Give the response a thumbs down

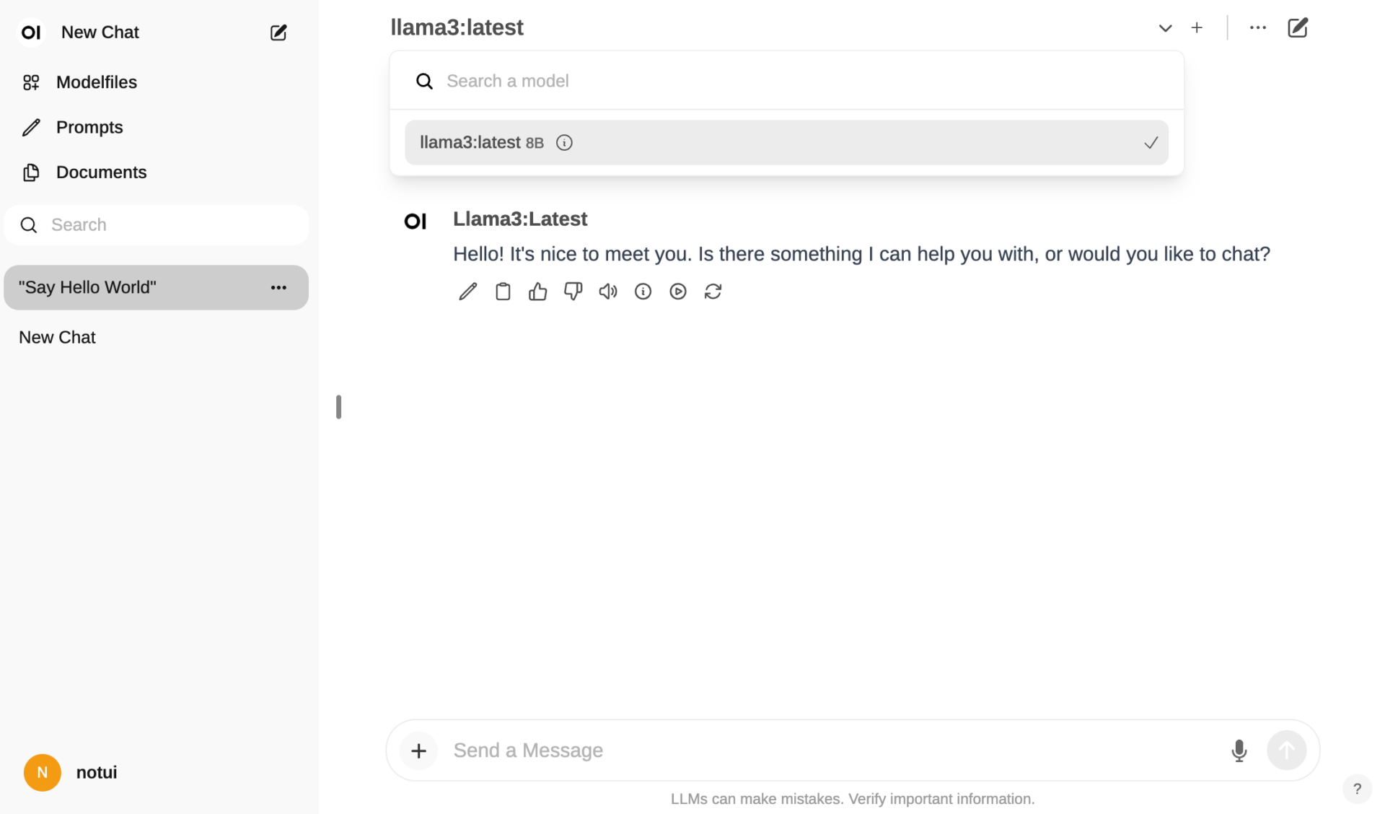(x=573, y=292)
